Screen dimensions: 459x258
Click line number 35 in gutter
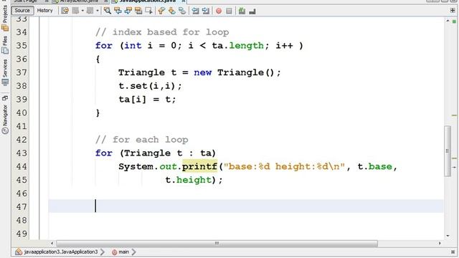[x=22, y=46]
